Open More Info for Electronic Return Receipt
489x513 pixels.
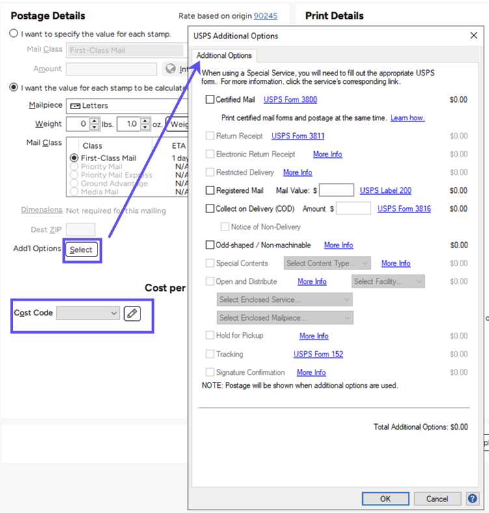point(328,154)
